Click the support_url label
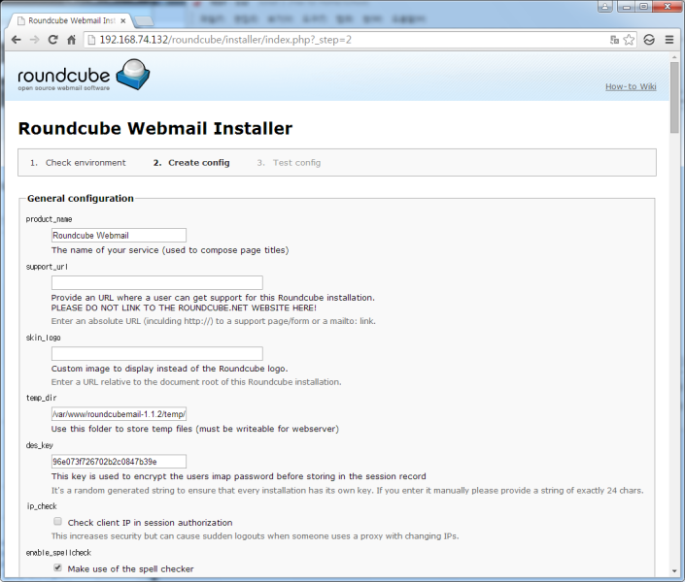685x582 pixels. coord(47,267)
